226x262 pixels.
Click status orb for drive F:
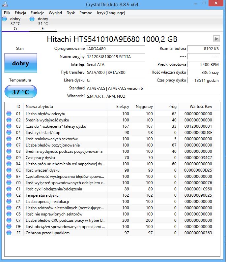pyautogui.click(x=32, y=19)
